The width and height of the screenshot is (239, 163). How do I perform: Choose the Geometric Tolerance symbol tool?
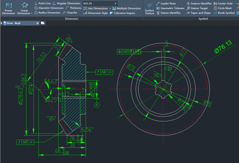pos(170,8)
